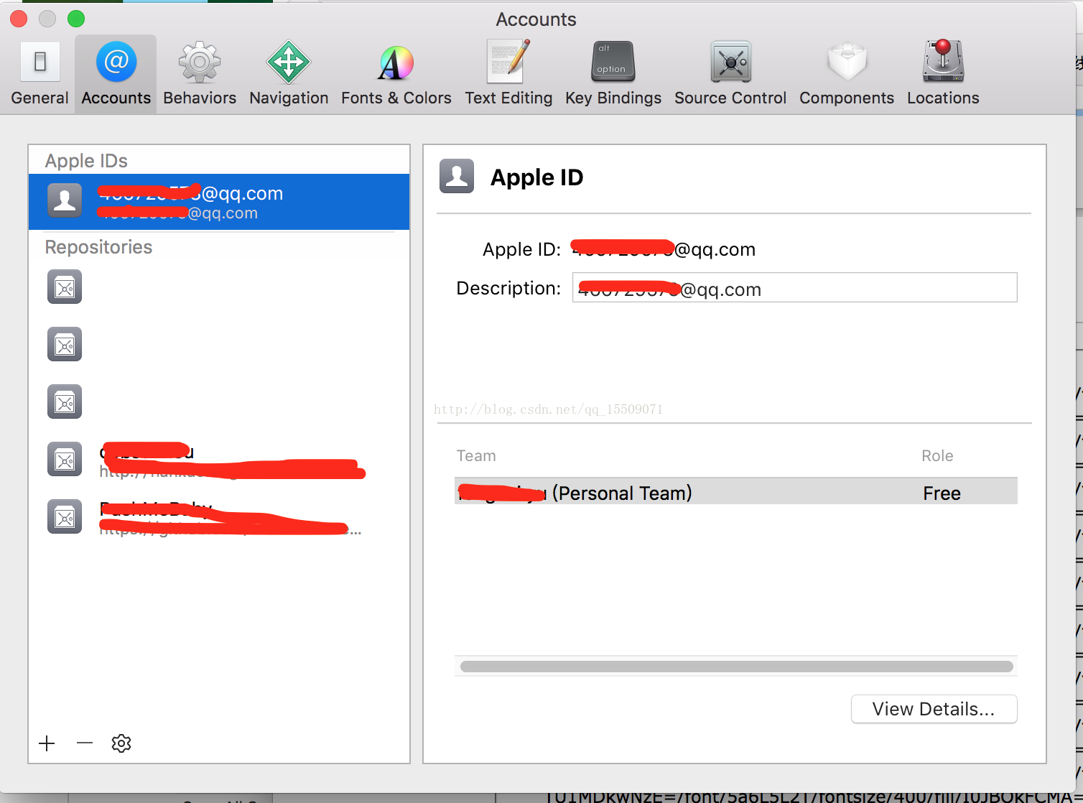Click the minus remove-account button
The height and width of the screenshot is (803, 1083).
tap(85, 743)
